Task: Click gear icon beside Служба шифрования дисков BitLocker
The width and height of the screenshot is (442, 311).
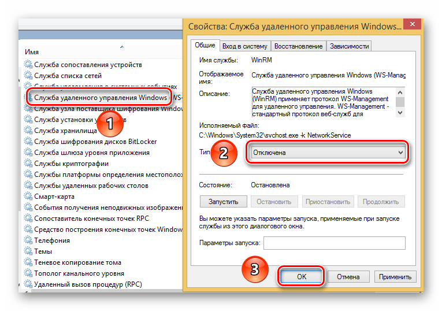Action: 28,141
